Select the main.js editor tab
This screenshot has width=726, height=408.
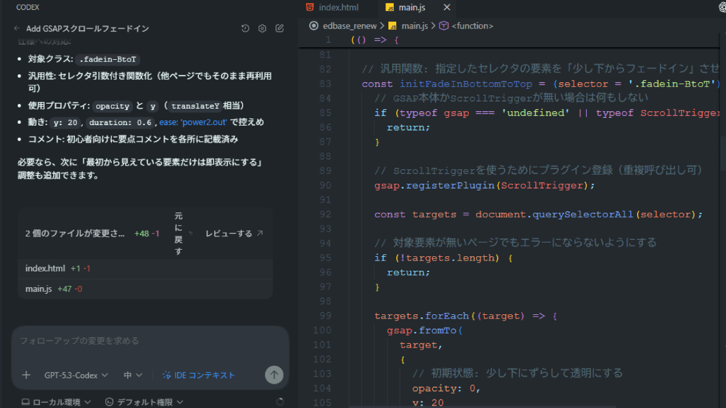pos(411,8)
